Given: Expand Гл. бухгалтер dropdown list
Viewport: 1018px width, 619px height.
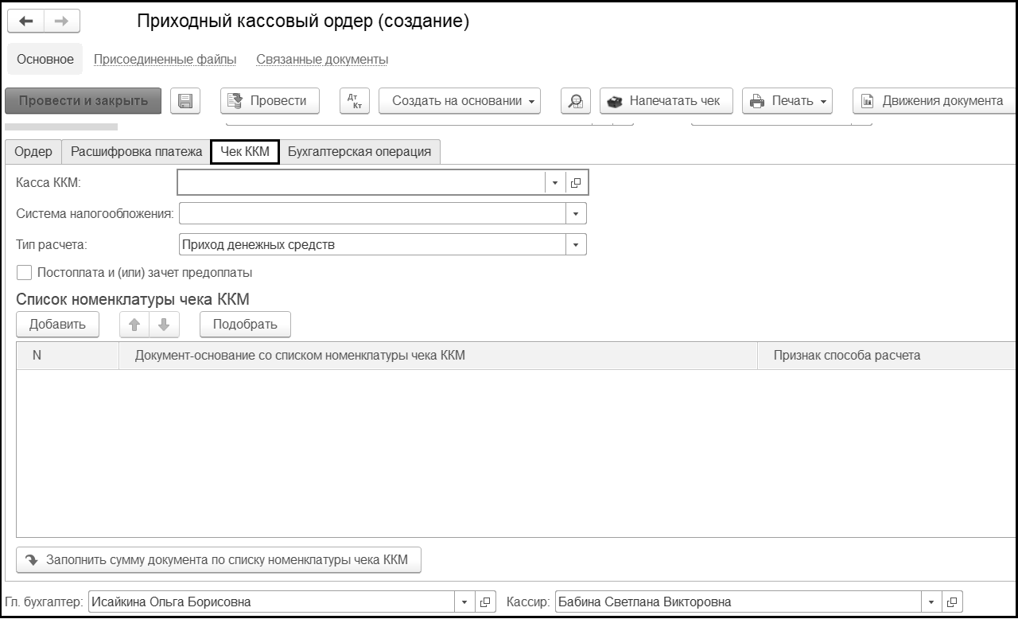Looking at the screenshot, I should (x=465, y=602).
